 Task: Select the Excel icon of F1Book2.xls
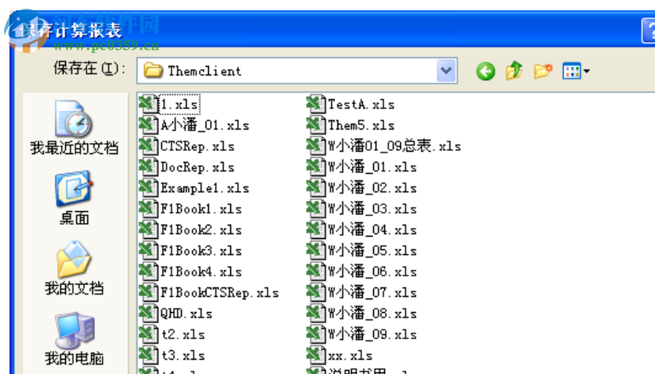click(x=148, y=229)
